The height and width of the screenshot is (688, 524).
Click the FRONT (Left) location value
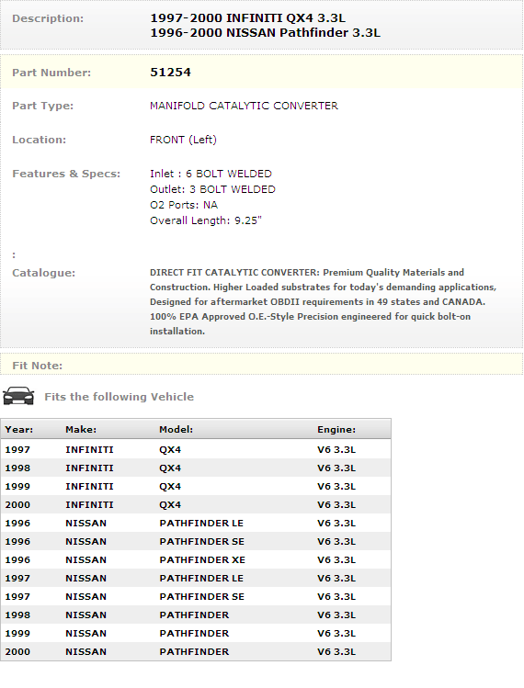(x=183, y=140)
